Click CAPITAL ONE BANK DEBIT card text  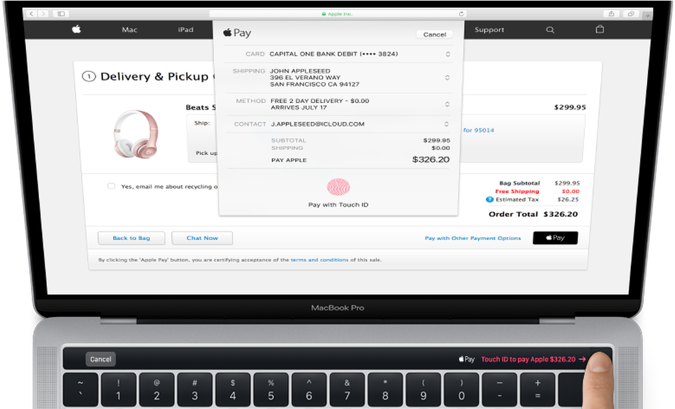tap(334, 54)
